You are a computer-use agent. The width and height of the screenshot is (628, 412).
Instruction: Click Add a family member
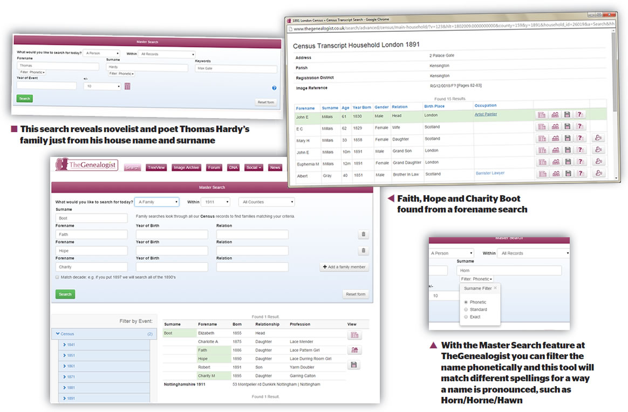click(344, 267)
